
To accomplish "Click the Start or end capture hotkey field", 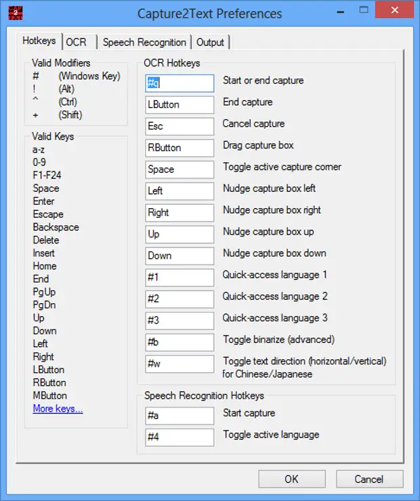I will (180, 83).
